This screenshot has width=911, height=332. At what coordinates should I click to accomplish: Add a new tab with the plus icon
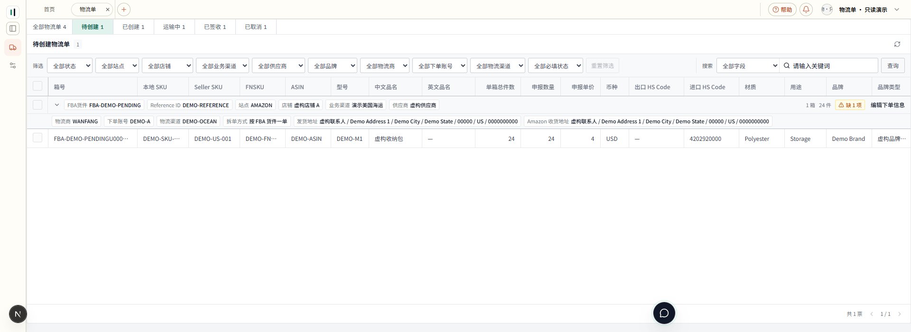pos(123,9)
